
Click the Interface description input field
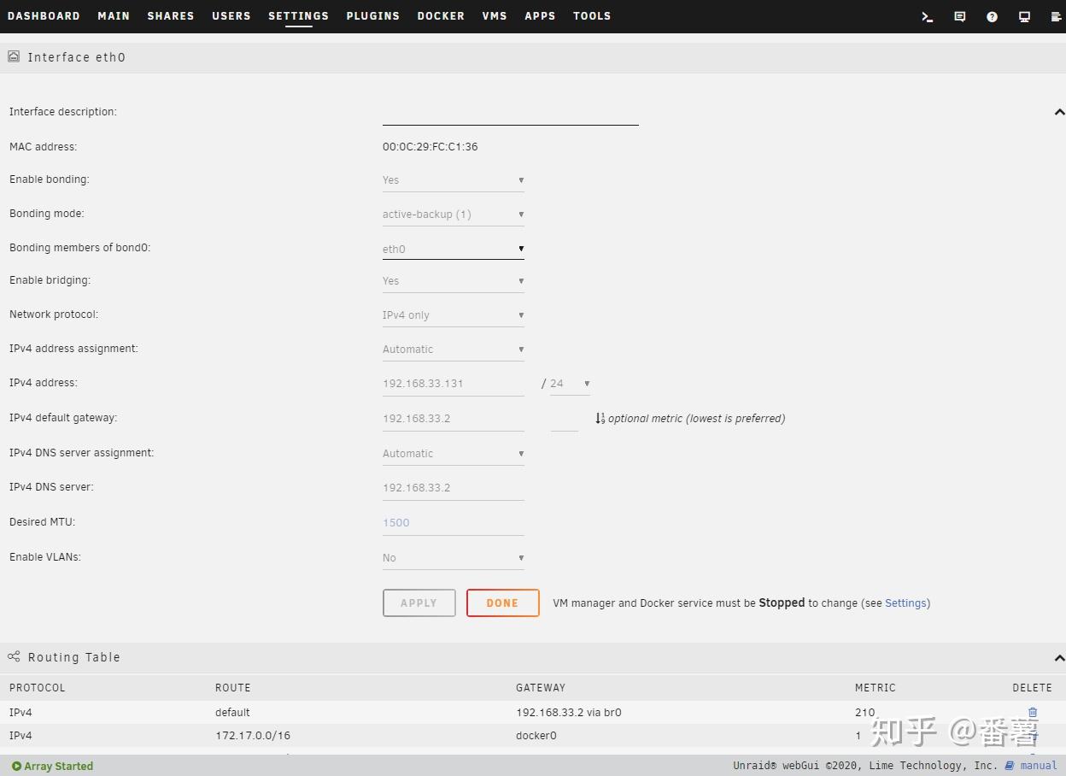coord(511,113)
